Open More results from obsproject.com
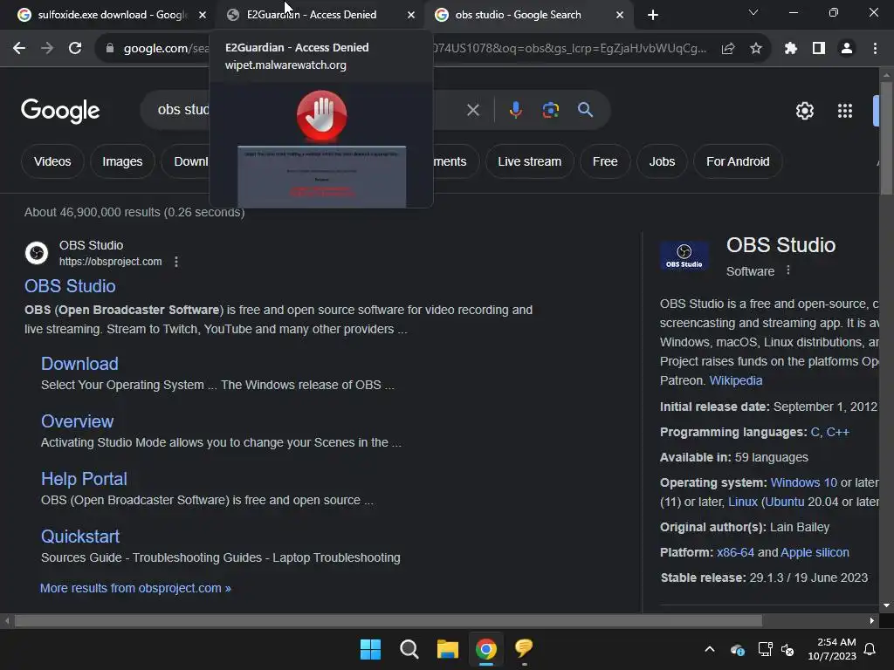This screenshot has width=894, height=670. pyautogui.click(x=135, y=588)
